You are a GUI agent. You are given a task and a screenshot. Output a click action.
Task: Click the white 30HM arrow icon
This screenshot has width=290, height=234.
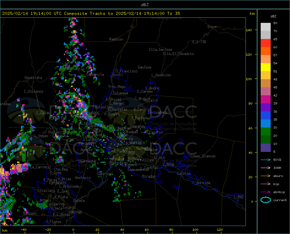coord(266,168)
